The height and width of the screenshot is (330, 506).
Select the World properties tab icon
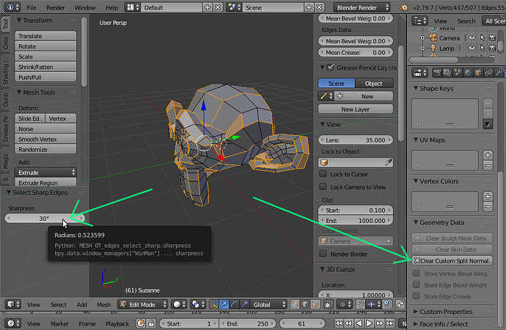pos(468,73)
